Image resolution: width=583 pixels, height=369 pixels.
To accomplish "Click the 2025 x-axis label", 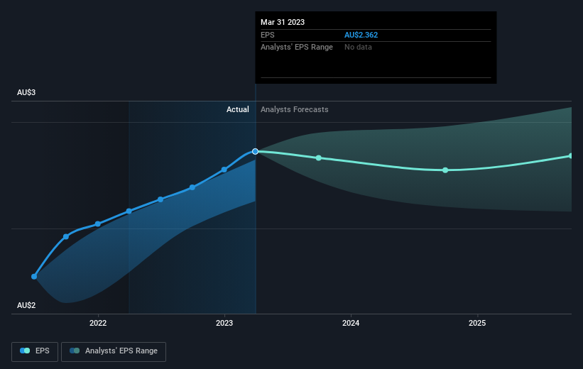I will tap(477, 323).
